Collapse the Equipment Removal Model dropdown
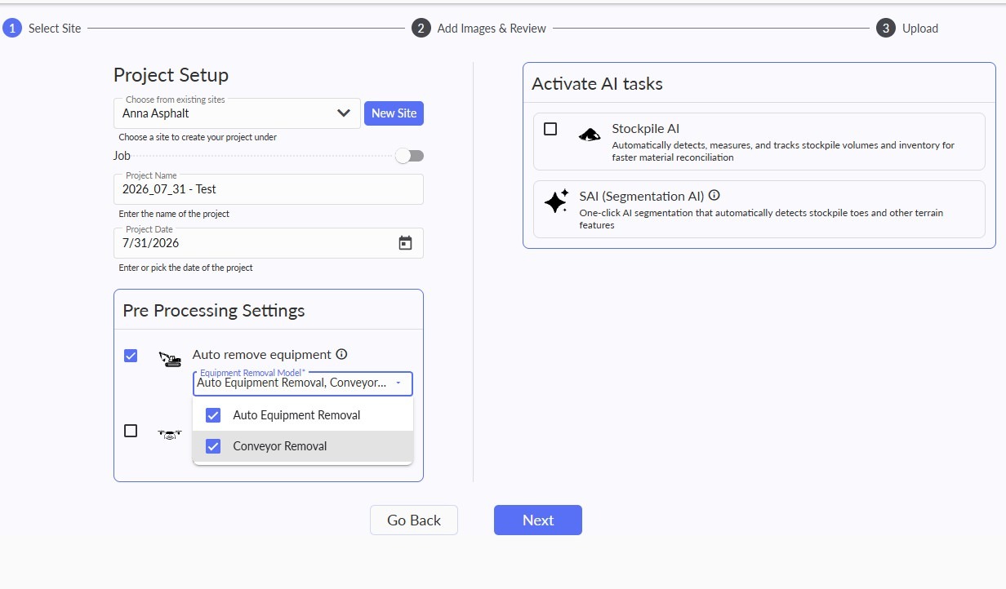 coord(398,383)
